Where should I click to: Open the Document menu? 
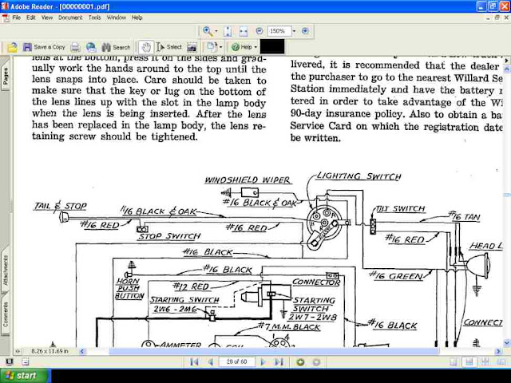70,18
